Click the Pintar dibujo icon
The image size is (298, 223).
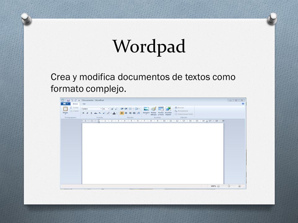154,109
